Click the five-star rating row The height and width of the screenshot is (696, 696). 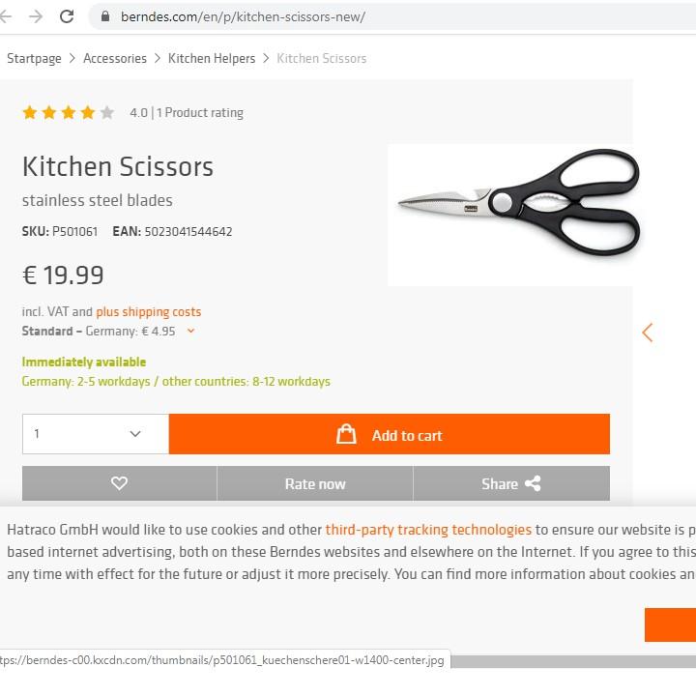point(69,113)
